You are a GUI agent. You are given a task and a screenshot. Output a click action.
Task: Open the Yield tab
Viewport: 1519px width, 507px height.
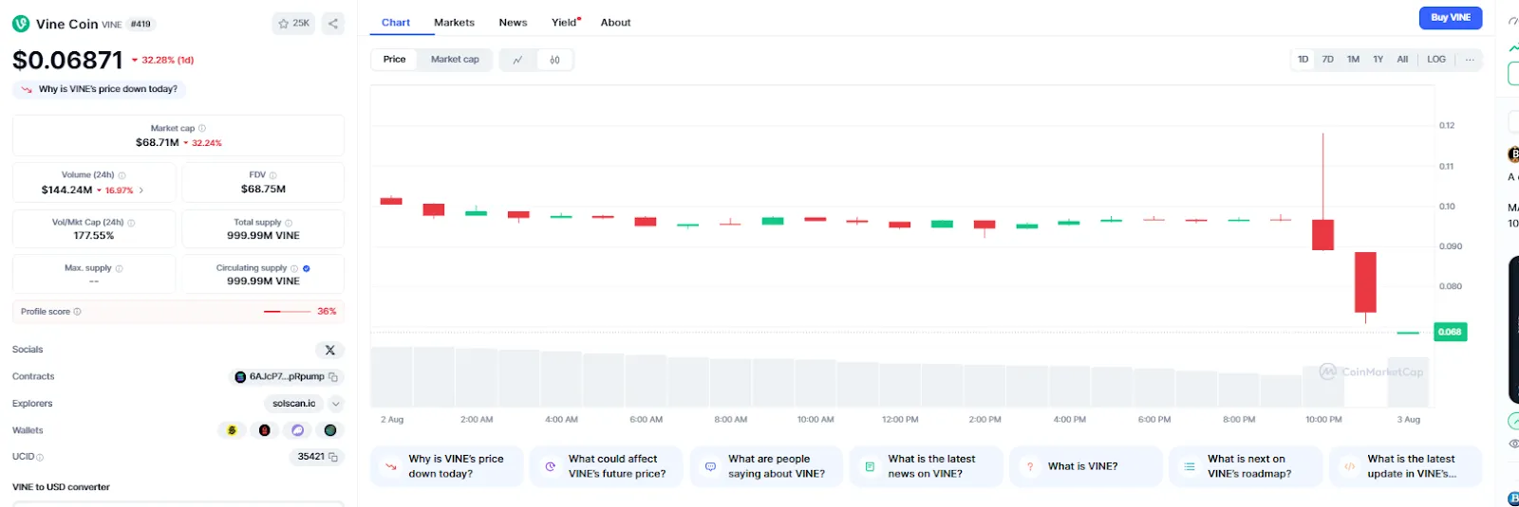[x=566, y=23]
